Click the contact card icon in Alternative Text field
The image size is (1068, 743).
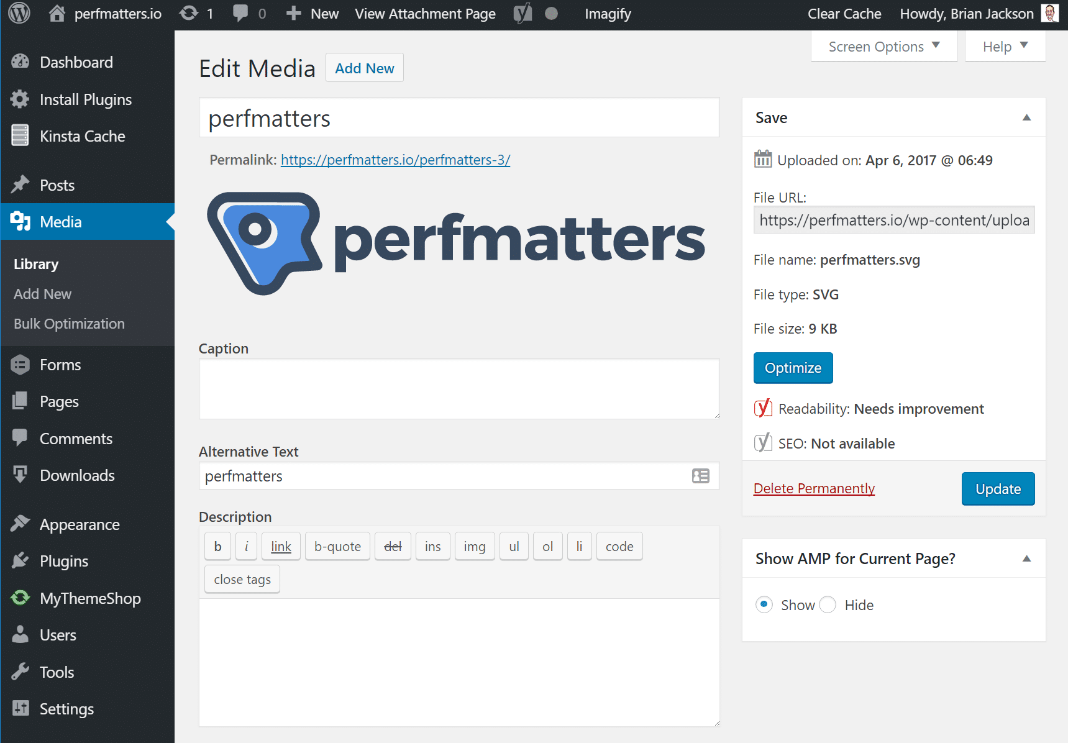[700, 476]
